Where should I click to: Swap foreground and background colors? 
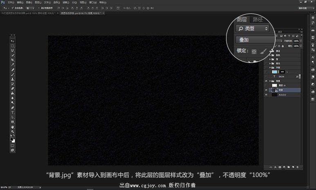14,135
